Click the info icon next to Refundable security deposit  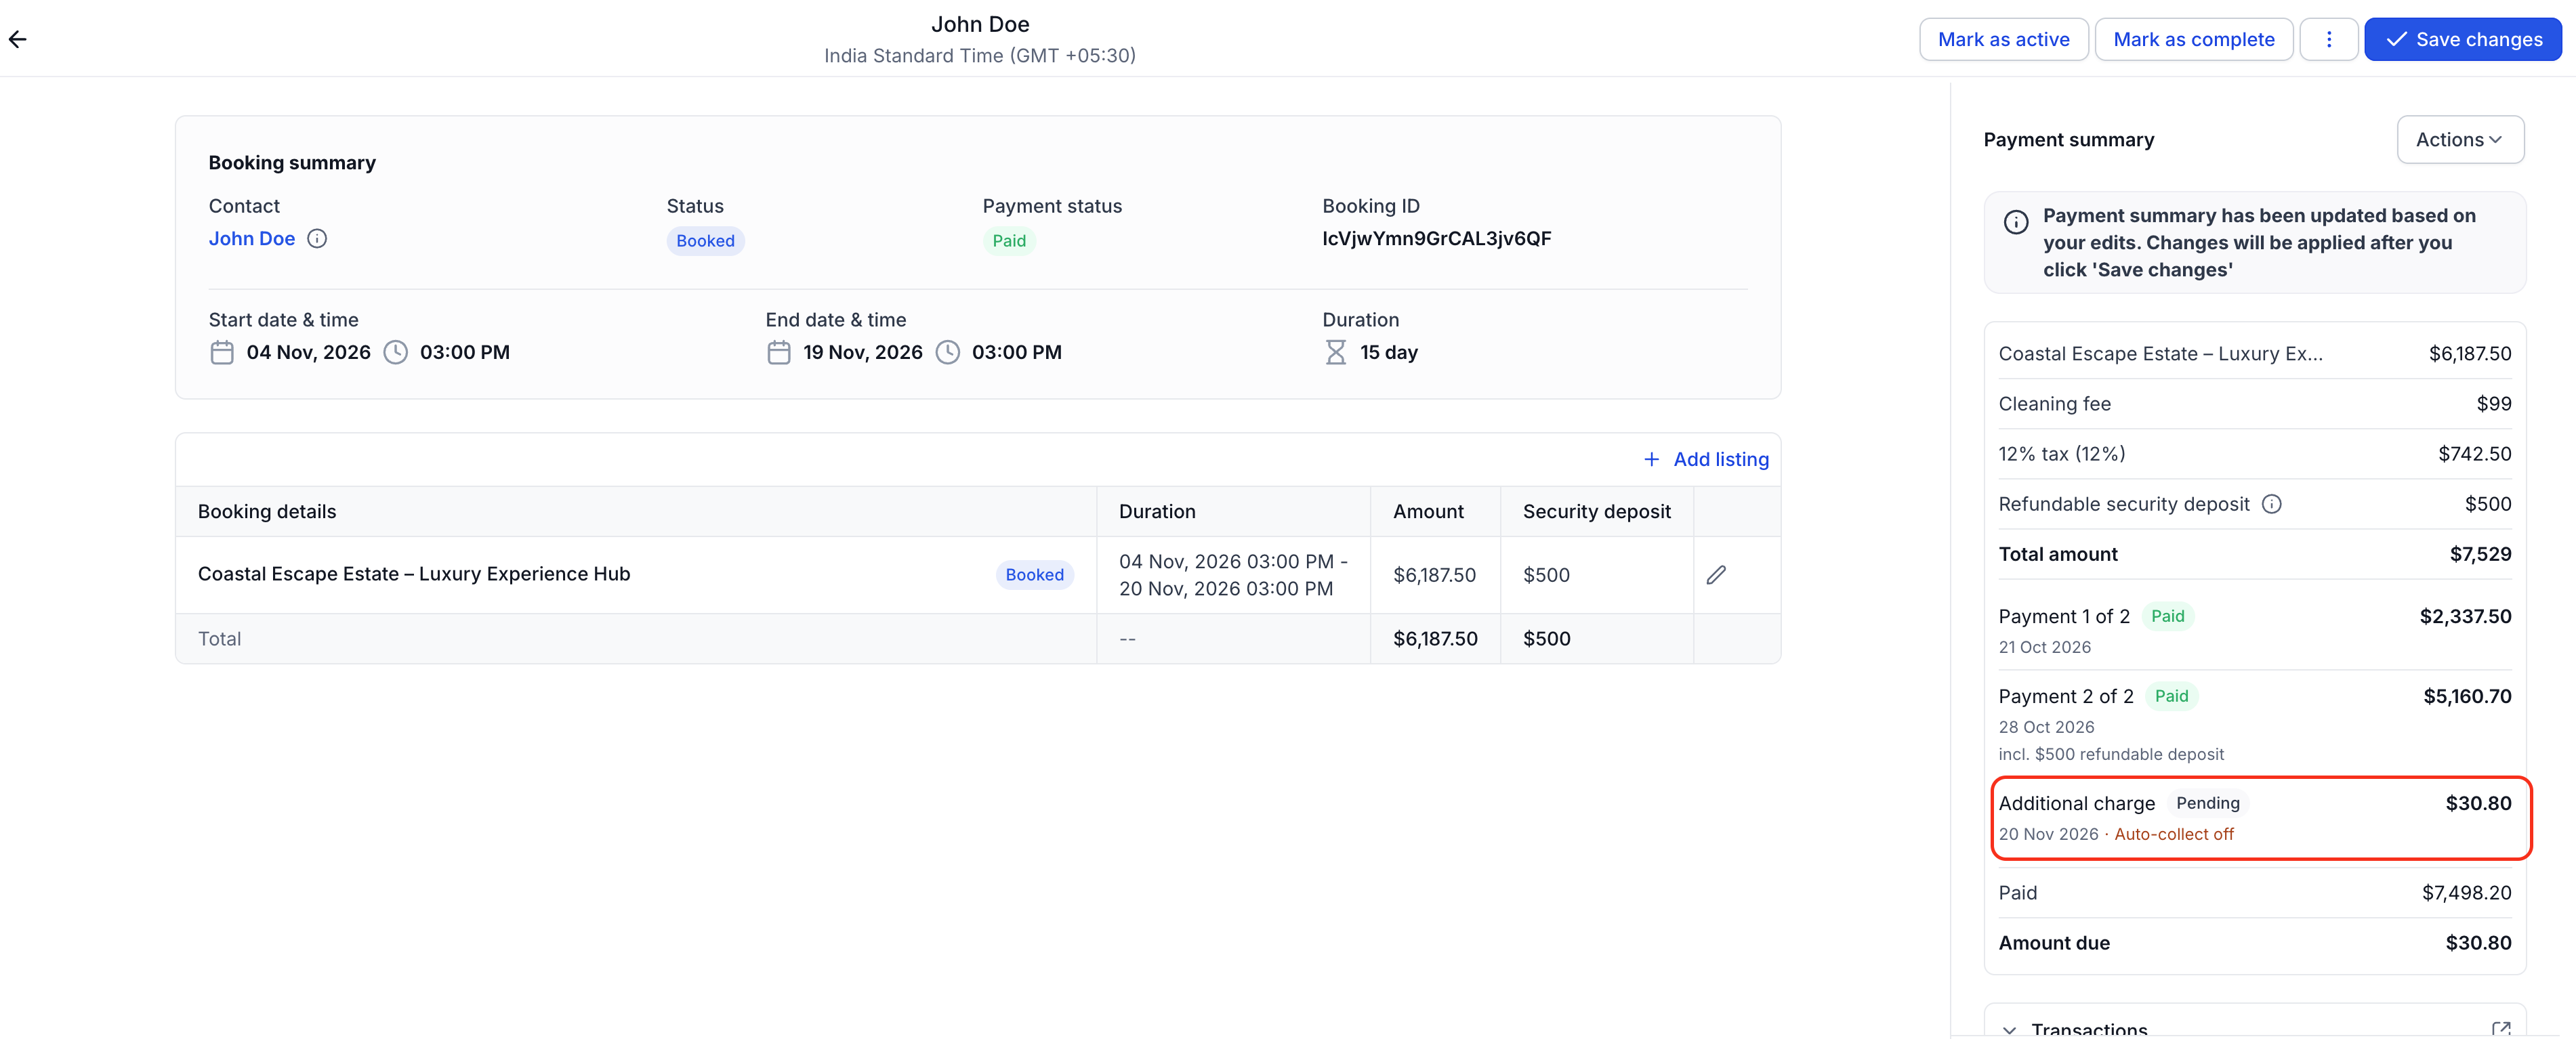[2272, 504]
